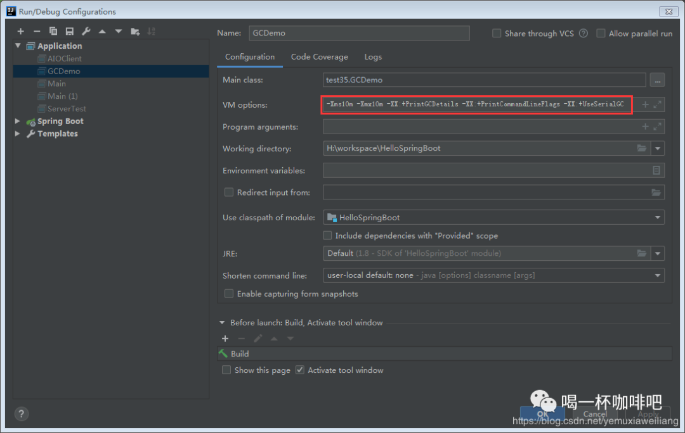Select AIOClient configuration in tree
The width and height of the screenshot is (685, 433).
64,58
